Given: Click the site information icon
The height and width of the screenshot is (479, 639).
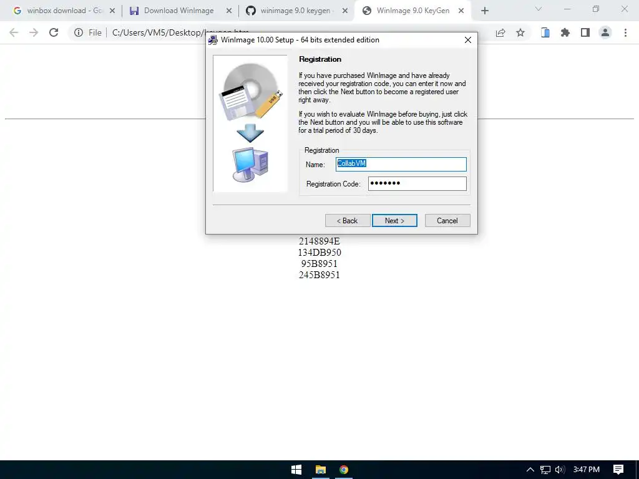Looking at the screenshot, I should (79, 32).
